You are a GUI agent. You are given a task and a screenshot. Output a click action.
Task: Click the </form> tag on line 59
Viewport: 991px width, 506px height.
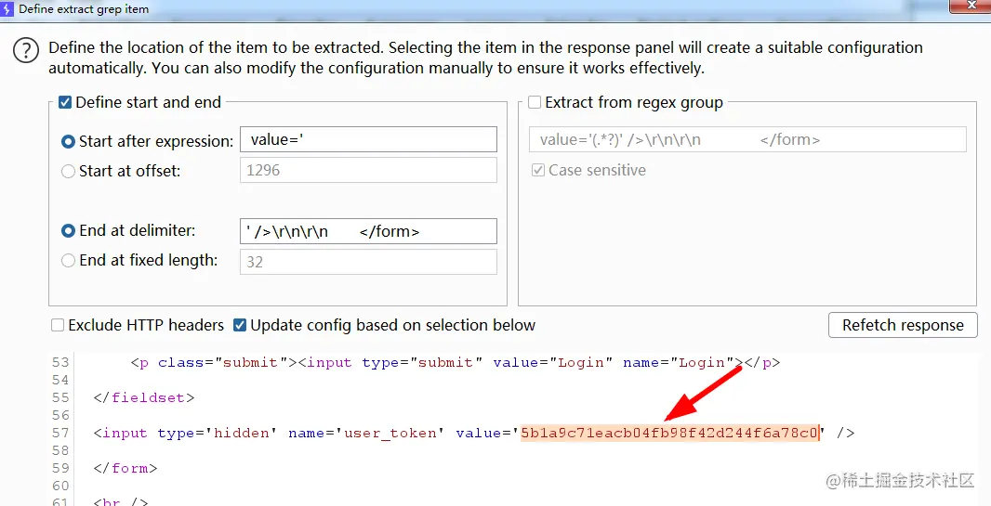pyautogui.click(x=126, y=468)
